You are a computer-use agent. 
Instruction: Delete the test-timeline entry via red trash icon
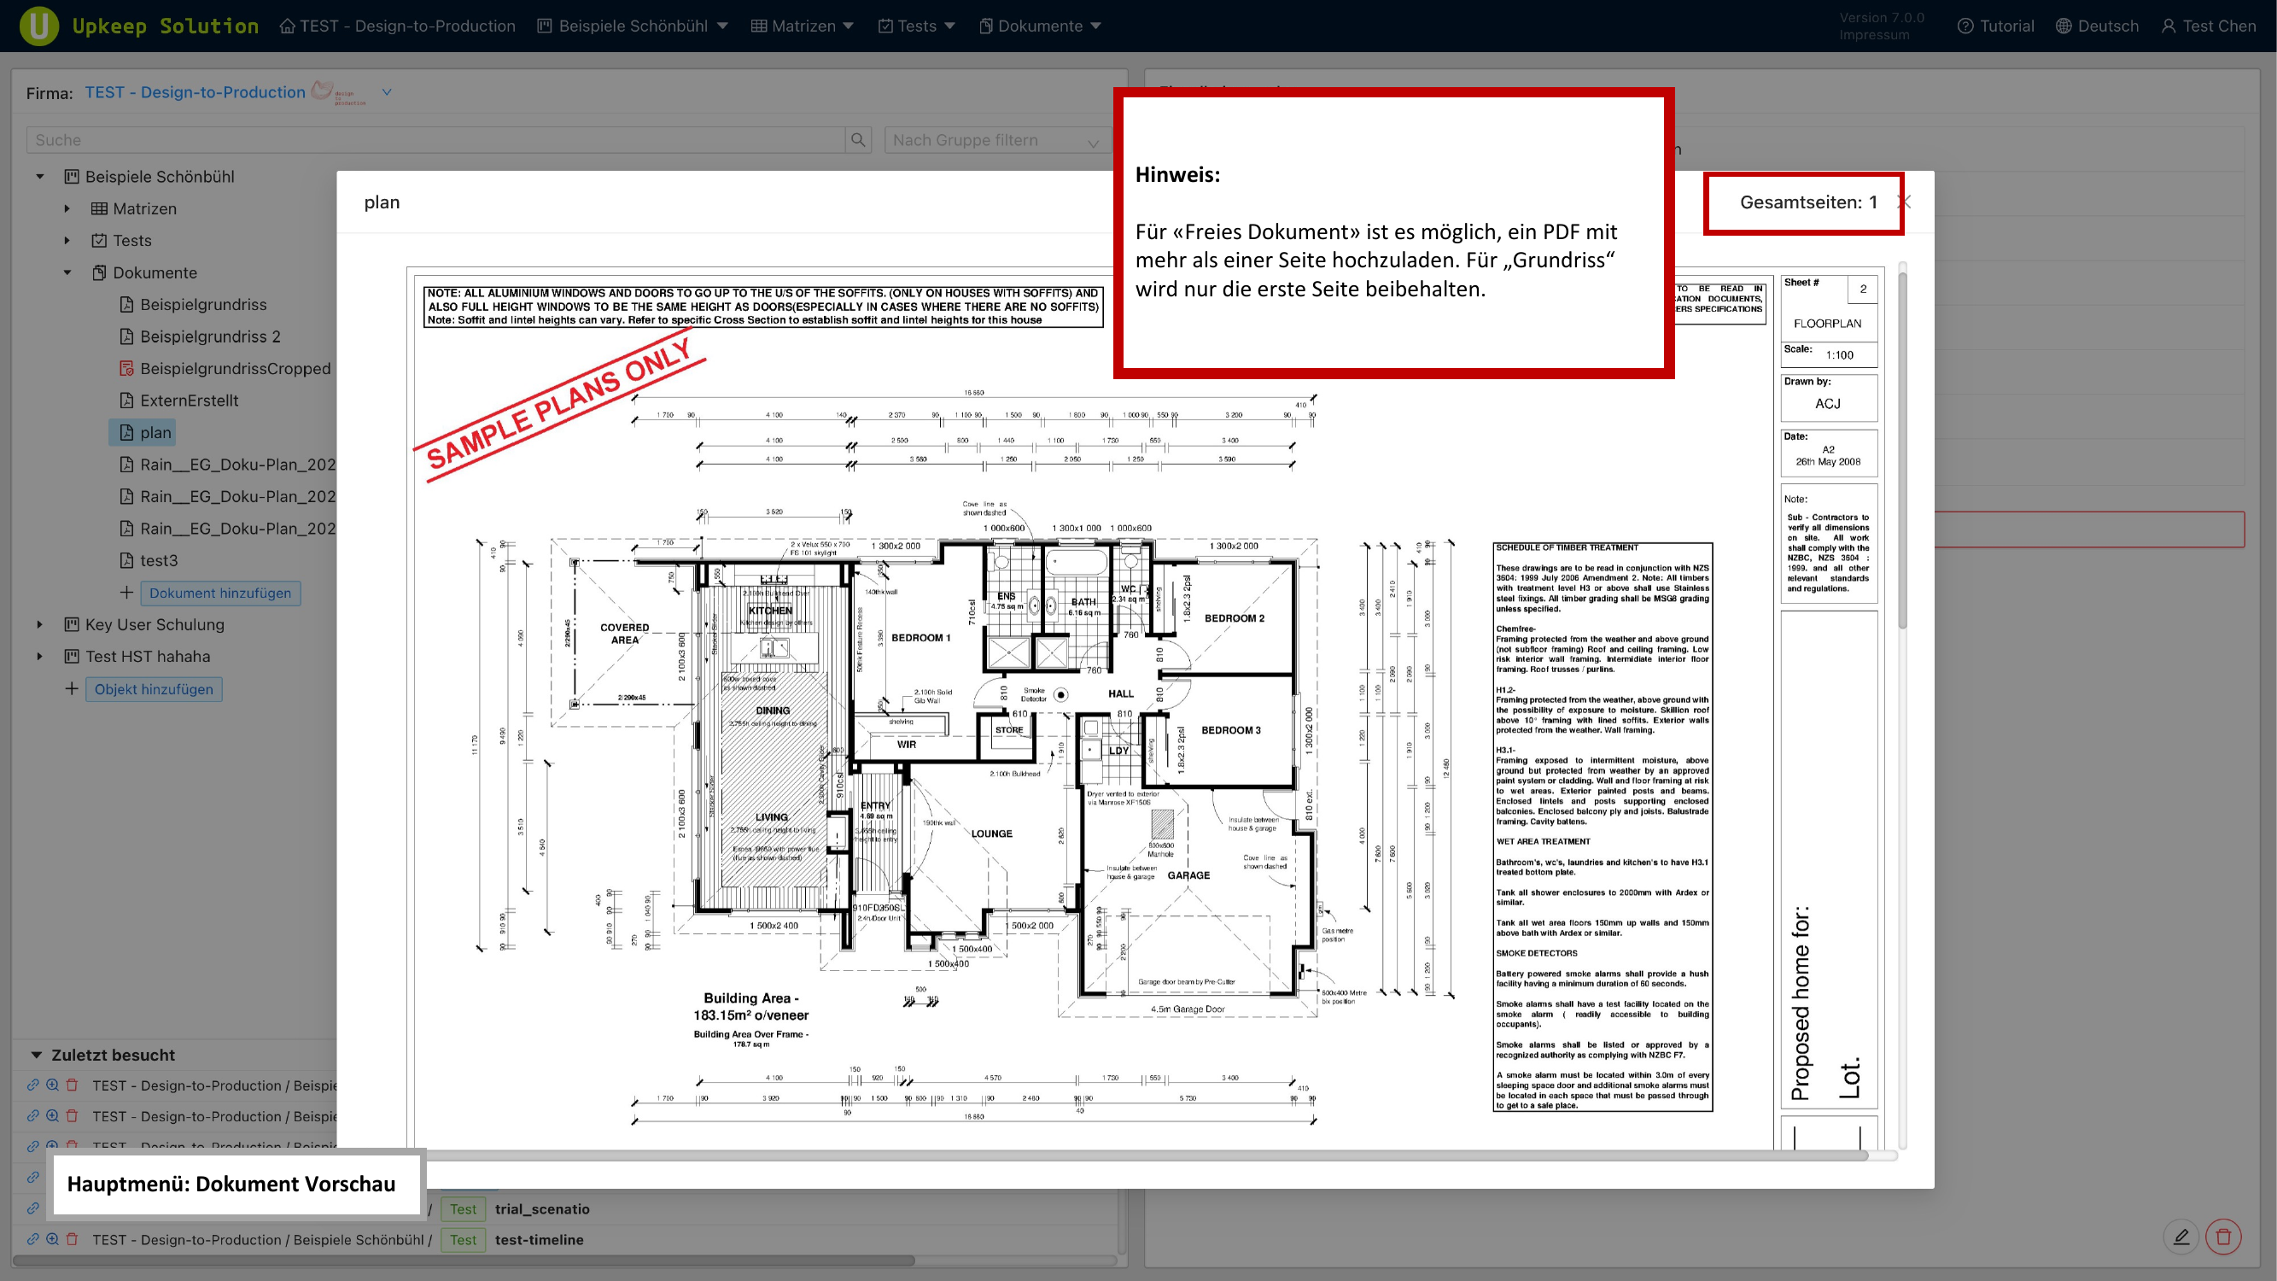pyautogui.click(x=73, y=1239)
